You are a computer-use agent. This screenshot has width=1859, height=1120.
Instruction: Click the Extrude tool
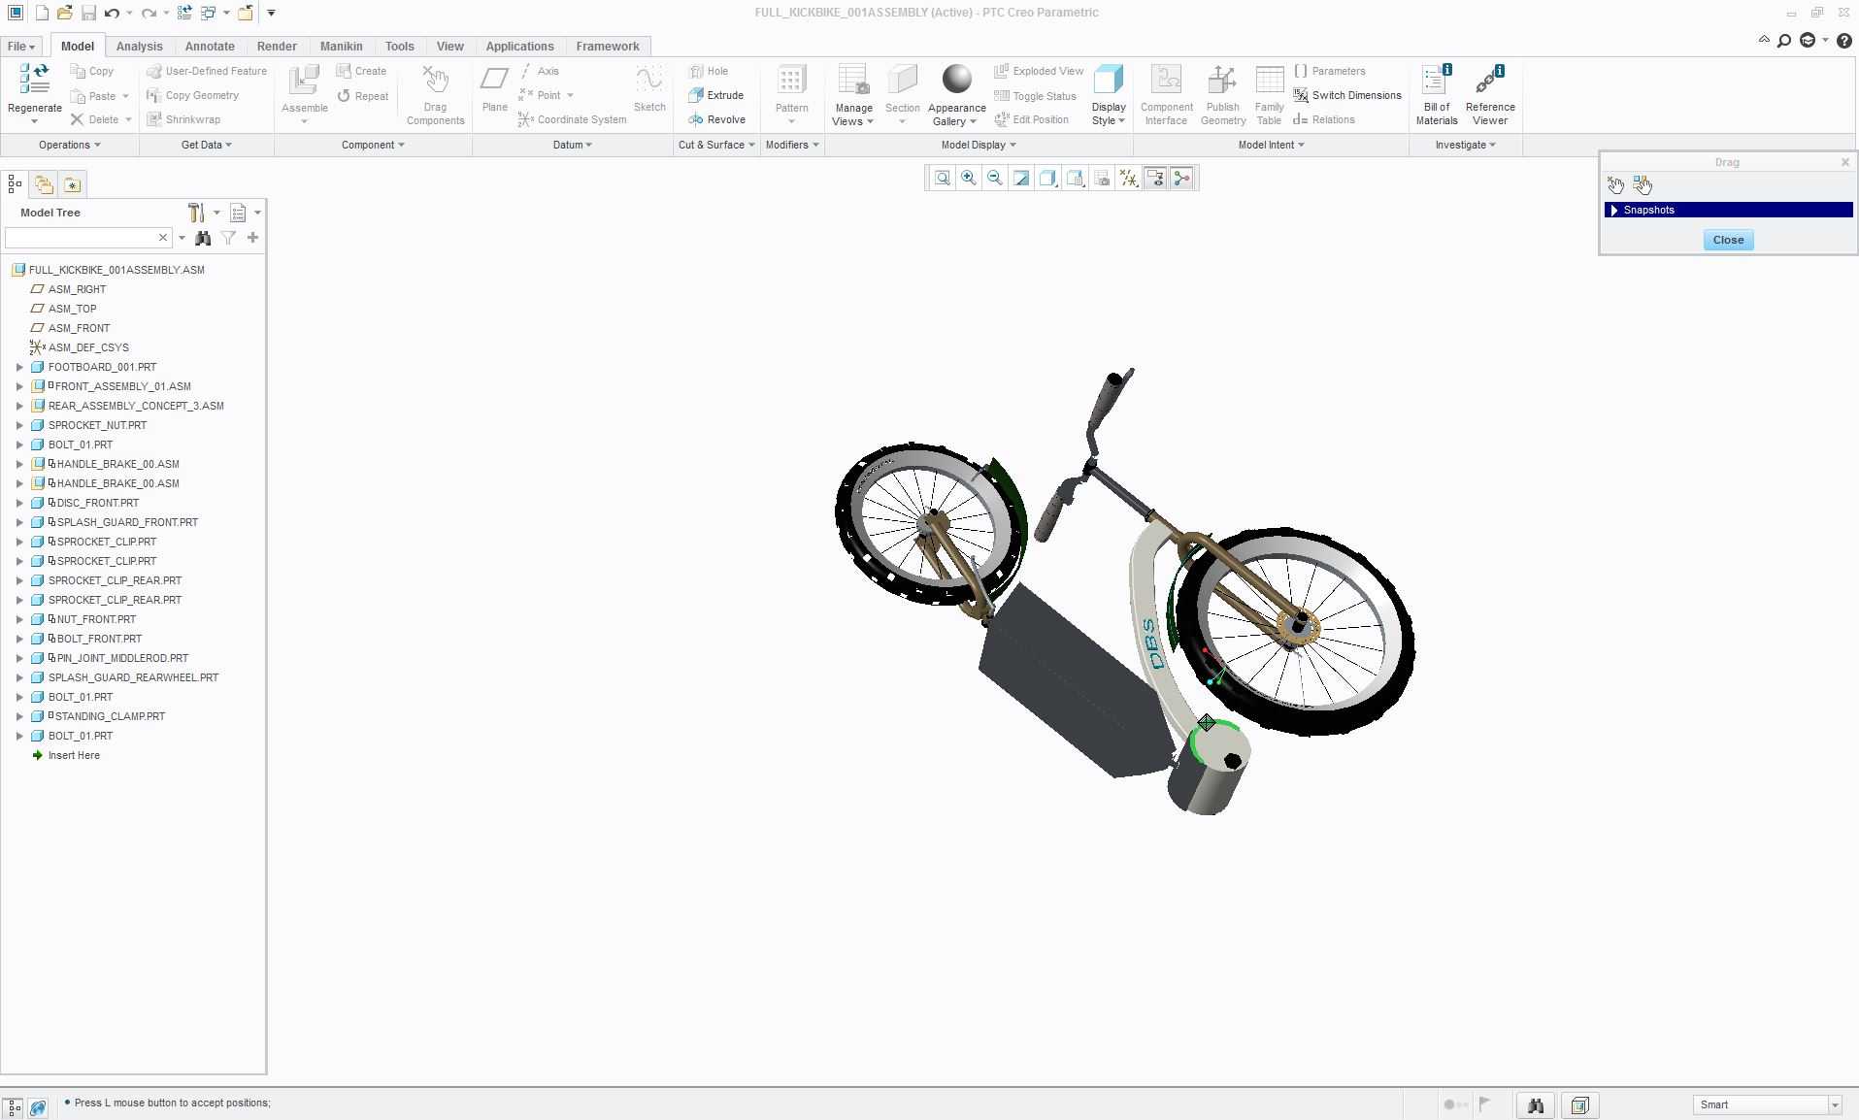[716, 95]
